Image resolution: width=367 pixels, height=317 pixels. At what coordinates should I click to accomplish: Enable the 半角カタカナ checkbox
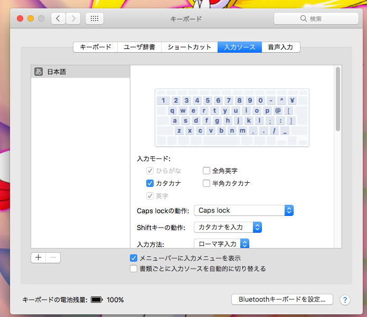[207, 183]
